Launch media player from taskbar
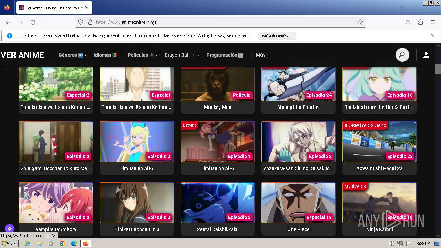 (51, 244)
